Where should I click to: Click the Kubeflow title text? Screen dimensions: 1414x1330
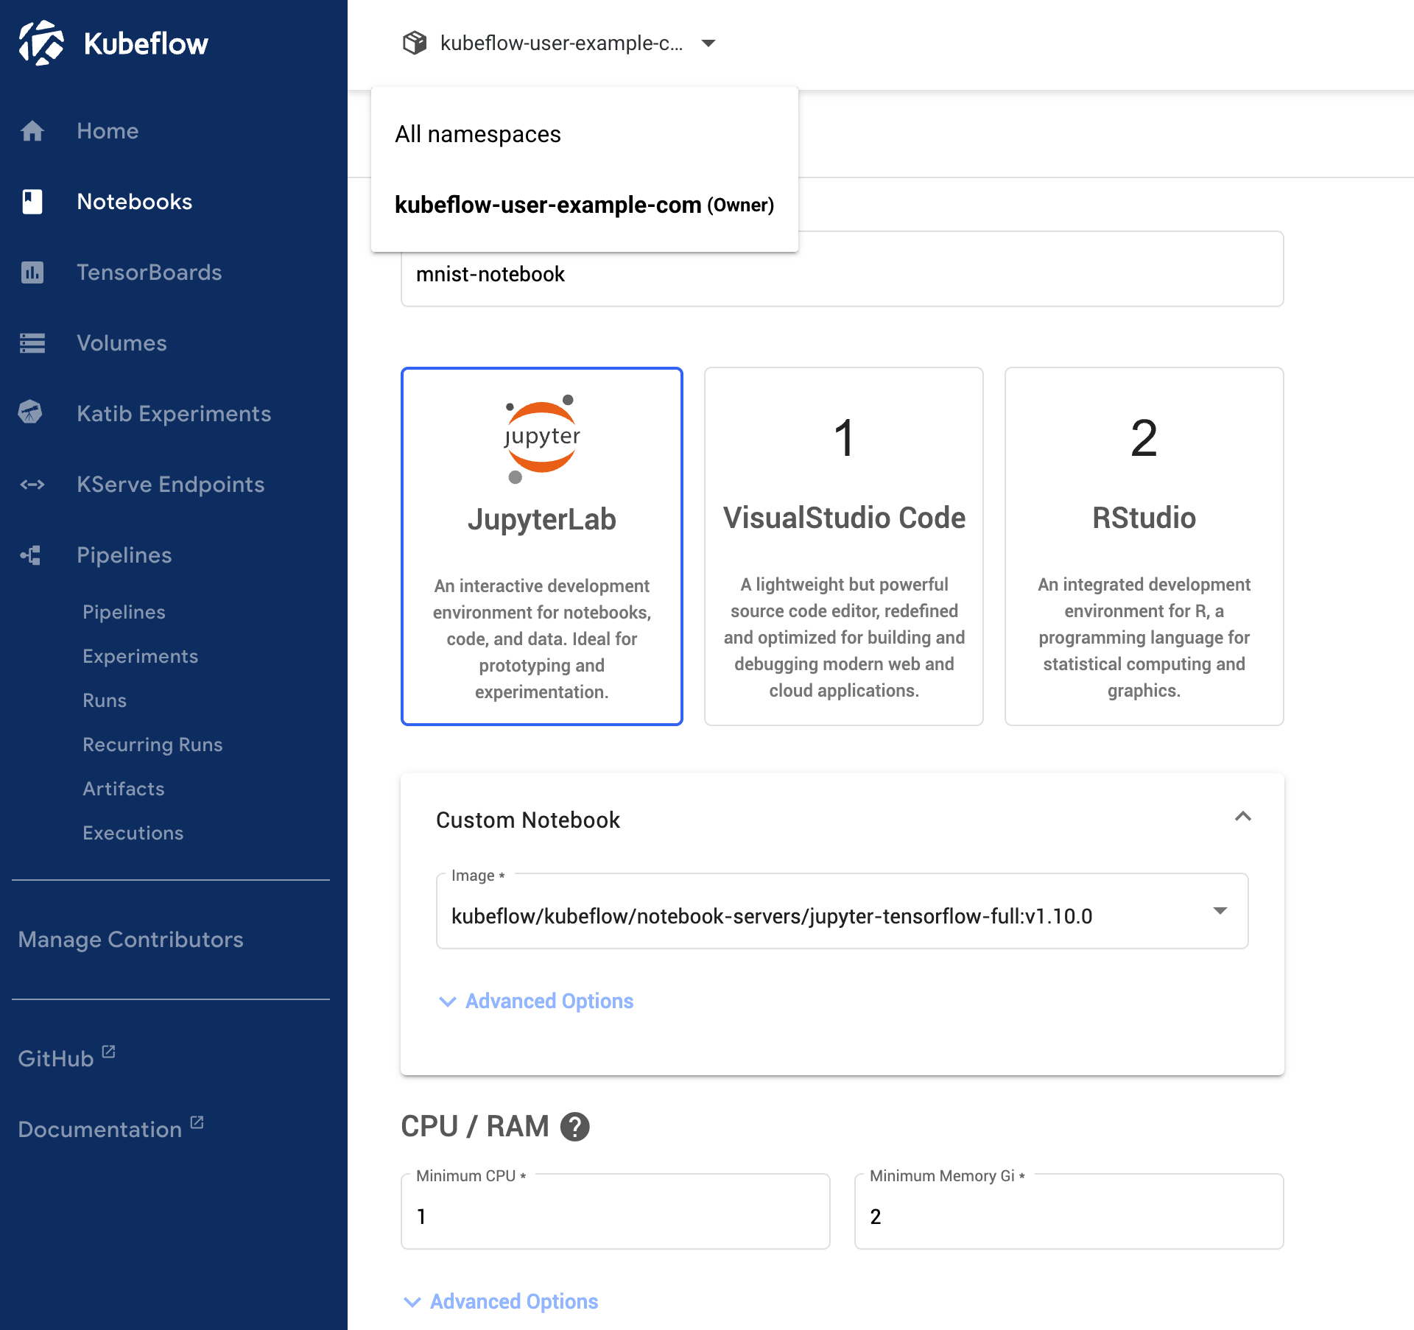(x=146, y=43)
